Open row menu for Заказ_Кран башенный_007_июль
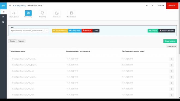Viewport: 180px width, 101px height. click(x=172, y=95)
